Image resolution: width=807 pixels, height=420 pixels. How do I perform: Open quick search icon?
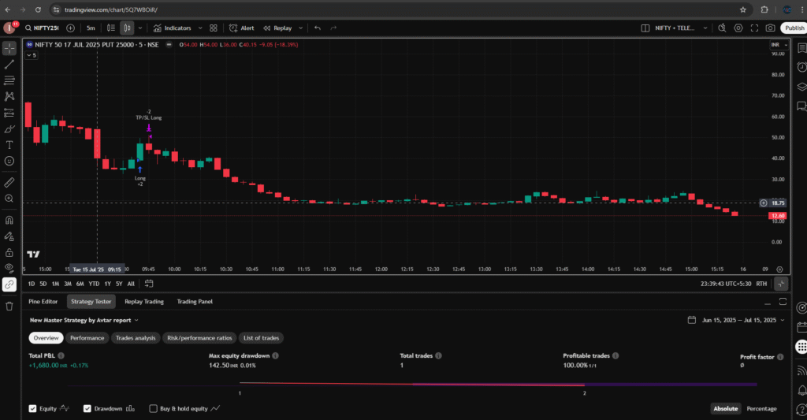[722, 28]
